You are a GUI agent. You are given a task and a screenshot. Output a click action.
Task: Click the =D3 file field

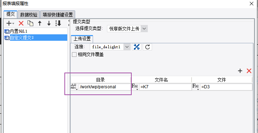click(226, 87)
